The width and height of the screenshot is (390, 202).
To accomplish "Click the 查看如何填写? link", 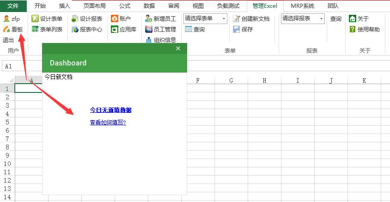I will coord(108,122).
